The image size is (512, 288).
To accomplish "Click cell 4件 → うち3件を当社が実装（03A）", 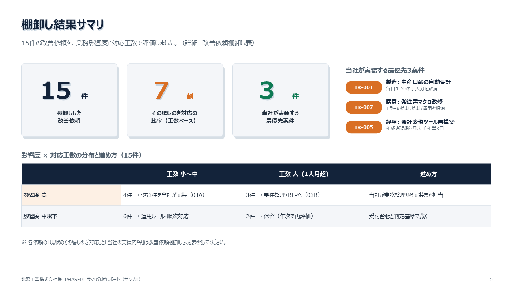I will click(182, 195).
